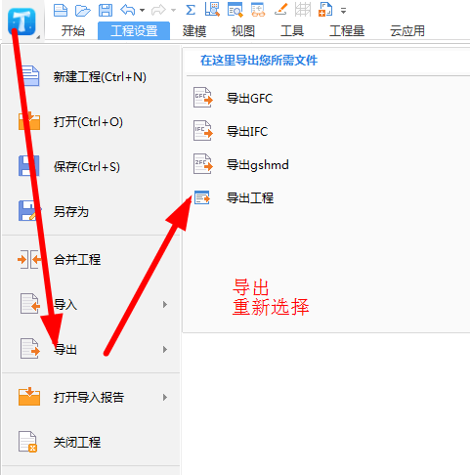Click the open folder icon in quick toolbar
Image resolution: width=470 pixels, height=475 pixels.
(83, 11)
